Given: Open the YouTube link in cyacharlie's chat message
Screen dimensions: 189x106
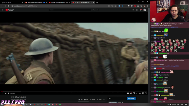Looking at the screenshot, I should (x=165, y=27).
